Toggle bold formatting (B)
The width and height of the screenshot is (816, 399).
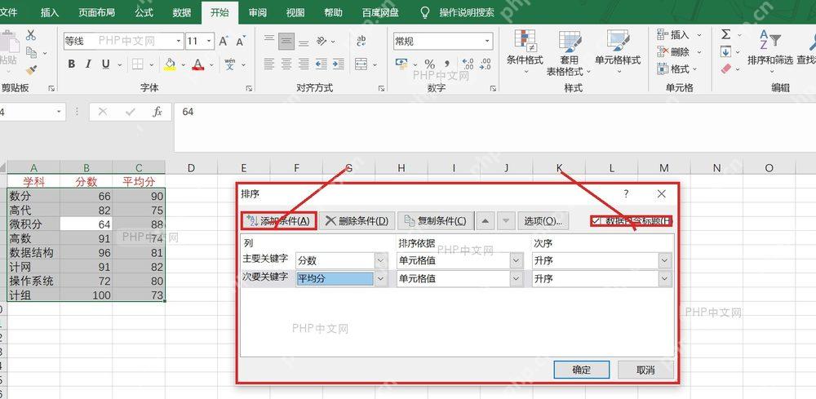pyautogui.click(x=71, y=64)
